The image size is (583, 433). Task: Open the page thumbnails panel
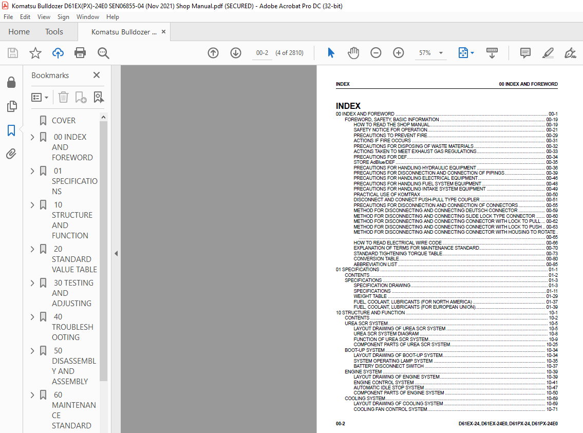click(x=11, y=106)
